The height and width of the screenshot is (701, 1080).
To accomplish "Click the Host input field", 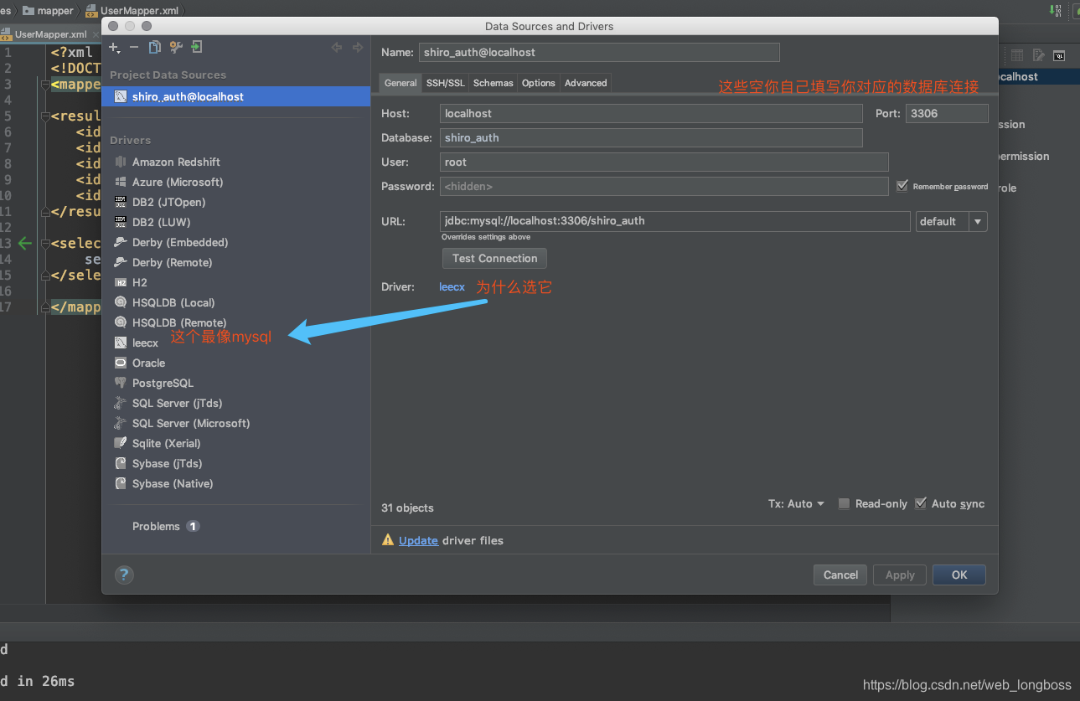I will 651,113.
